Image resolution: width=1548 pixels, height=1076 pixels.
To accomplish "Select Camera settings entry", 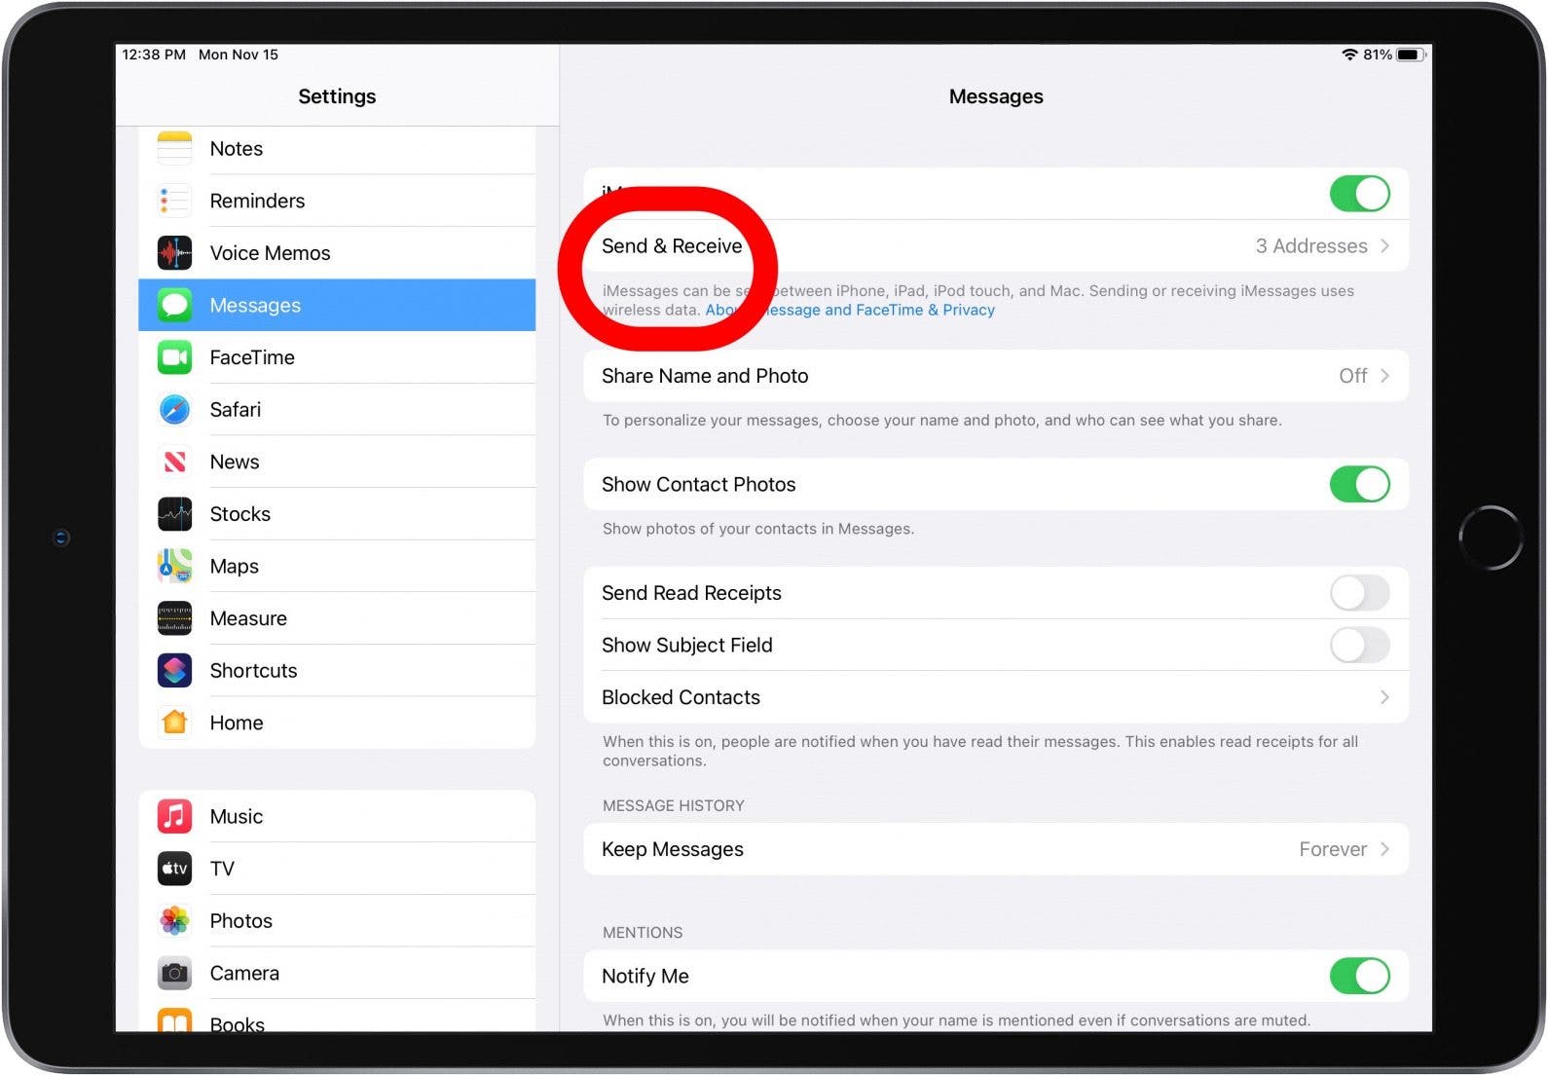I will click(x=337, y=973).
